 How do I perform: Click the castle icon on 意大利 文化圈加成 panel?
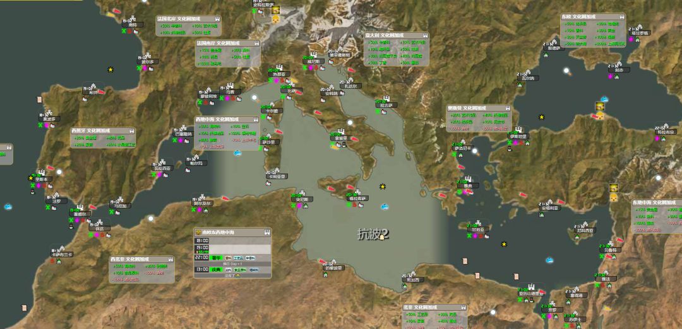click(424, 35)
